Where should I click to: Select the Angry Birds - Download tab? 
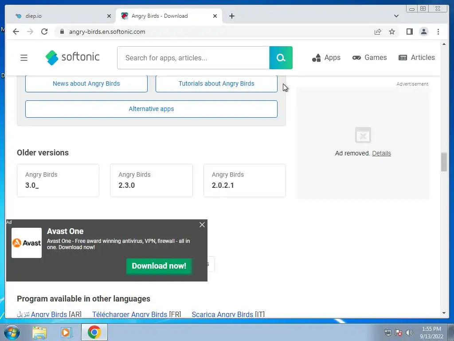tap(169, 16)
